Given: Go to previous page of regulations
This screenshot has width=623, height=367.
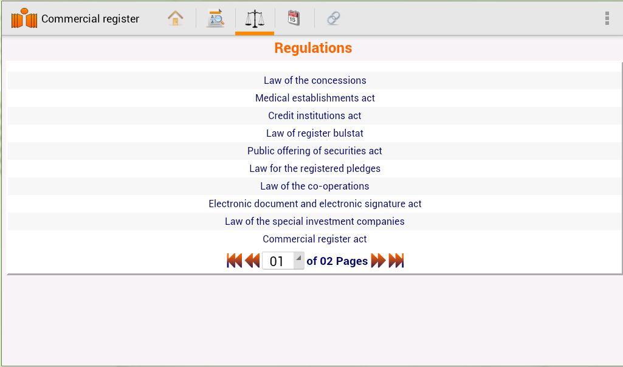Looking at the screenshot, I should pos(252,261).
